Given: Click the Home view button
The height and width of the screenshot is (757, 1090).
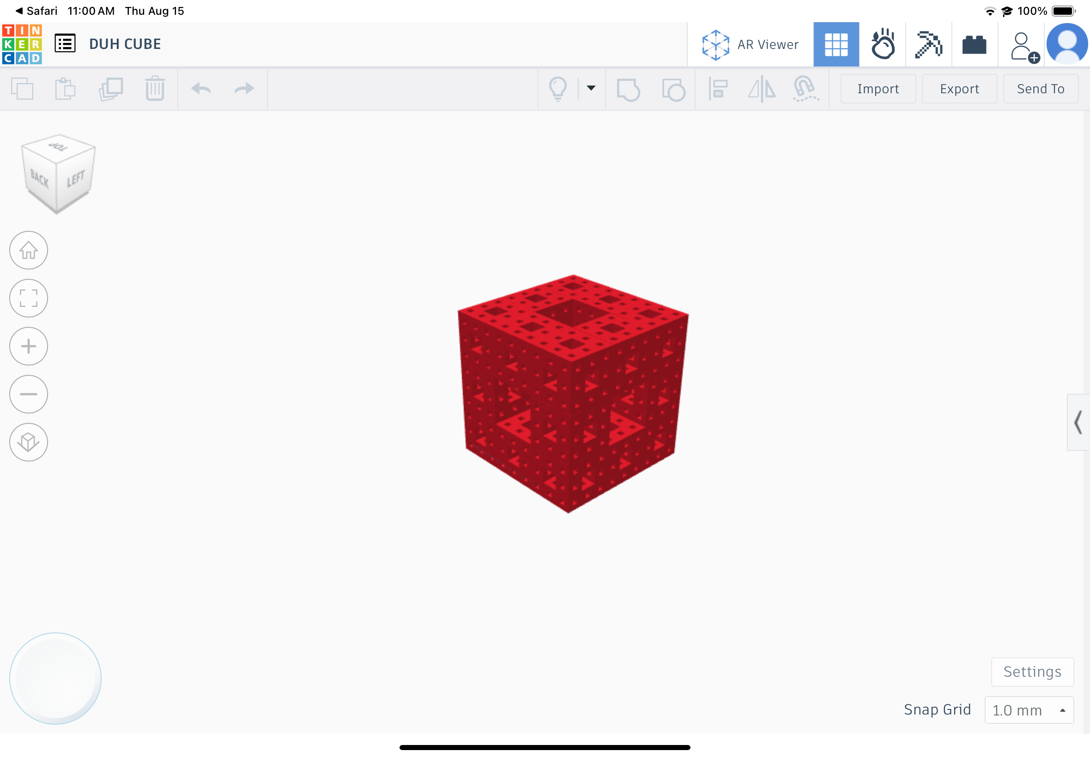Looking at the screenshot, I should (x=29, y=251).
